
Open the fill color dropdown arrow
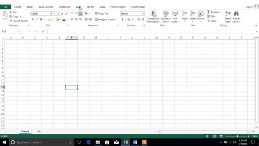click(60, 19)
